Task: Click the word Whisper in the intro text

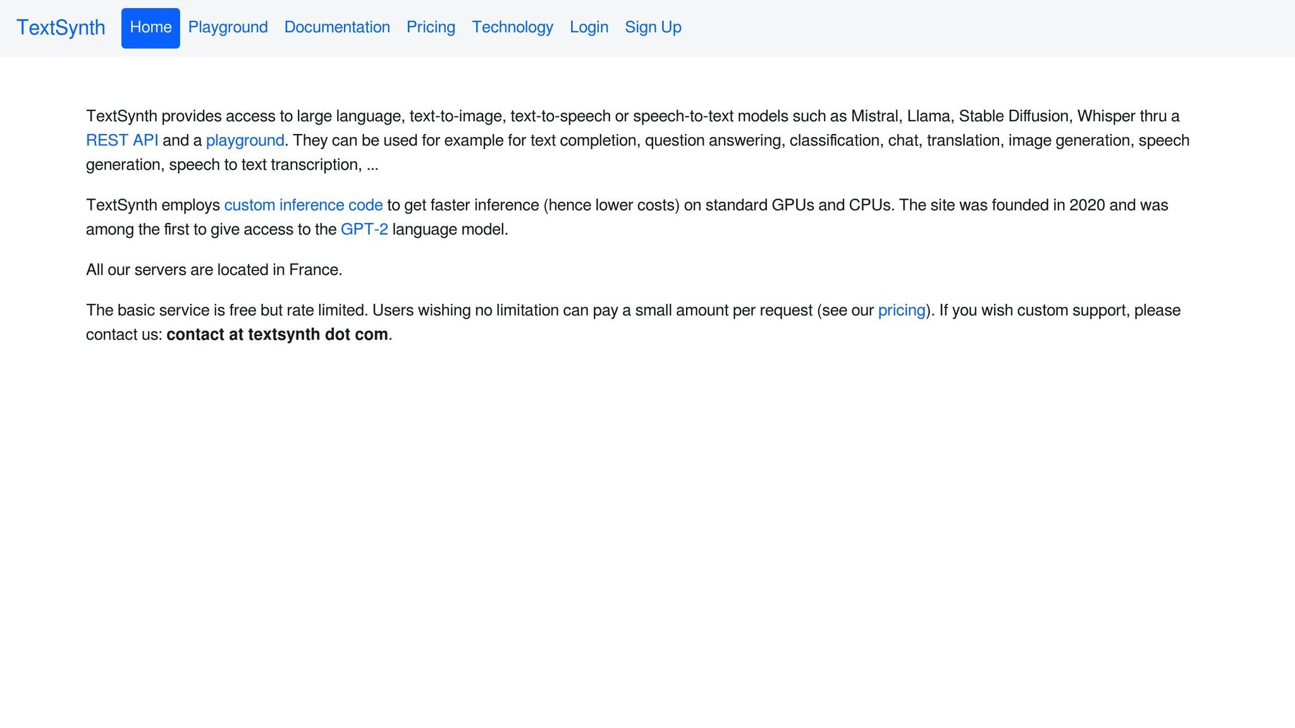Action: point(1106,116)
